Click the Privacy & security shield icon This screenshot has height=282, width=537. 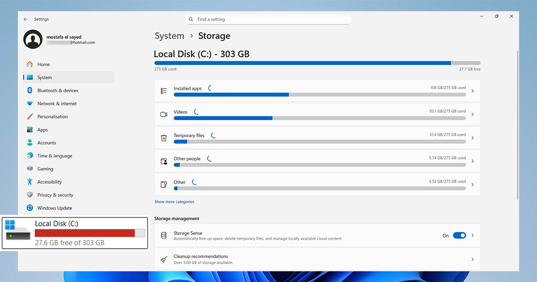30,195
